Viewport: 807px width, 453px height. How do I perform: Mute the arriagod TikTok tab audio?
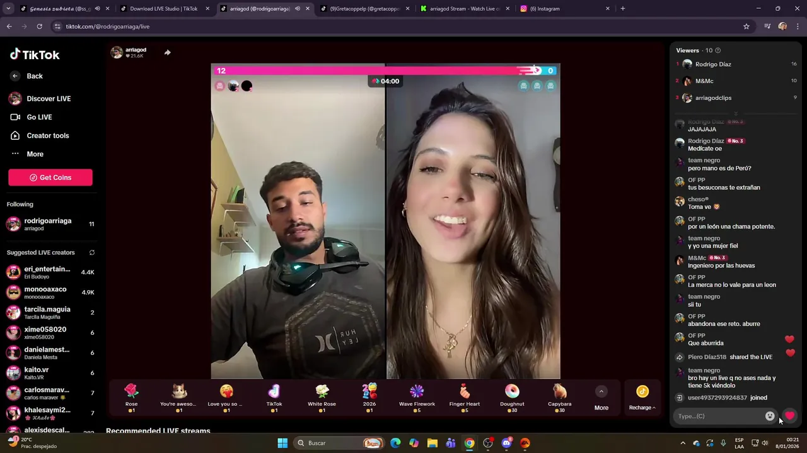[x=298, y=9]
